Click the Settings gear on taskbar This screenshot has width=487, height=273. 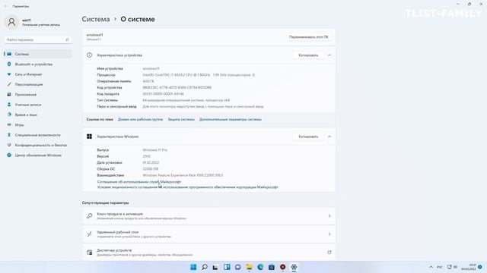[x=294, y=267]
